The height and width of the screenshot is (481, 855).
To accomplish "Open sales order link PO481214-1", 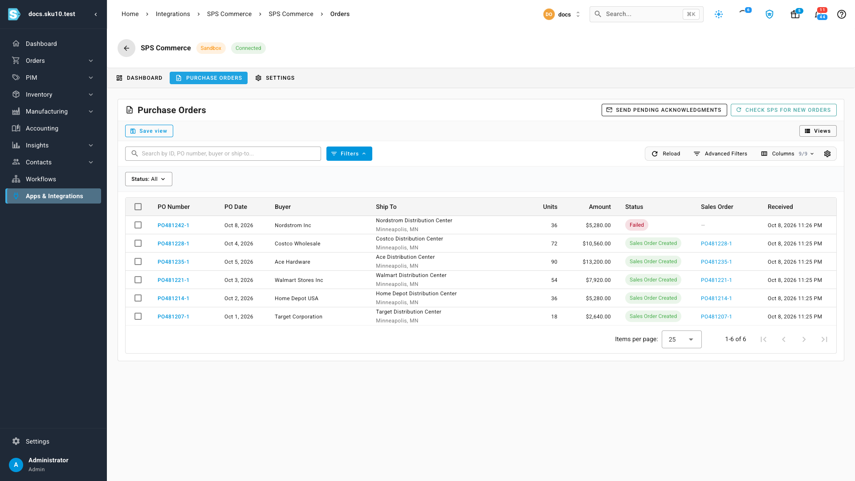I will [x=716, y=298].
